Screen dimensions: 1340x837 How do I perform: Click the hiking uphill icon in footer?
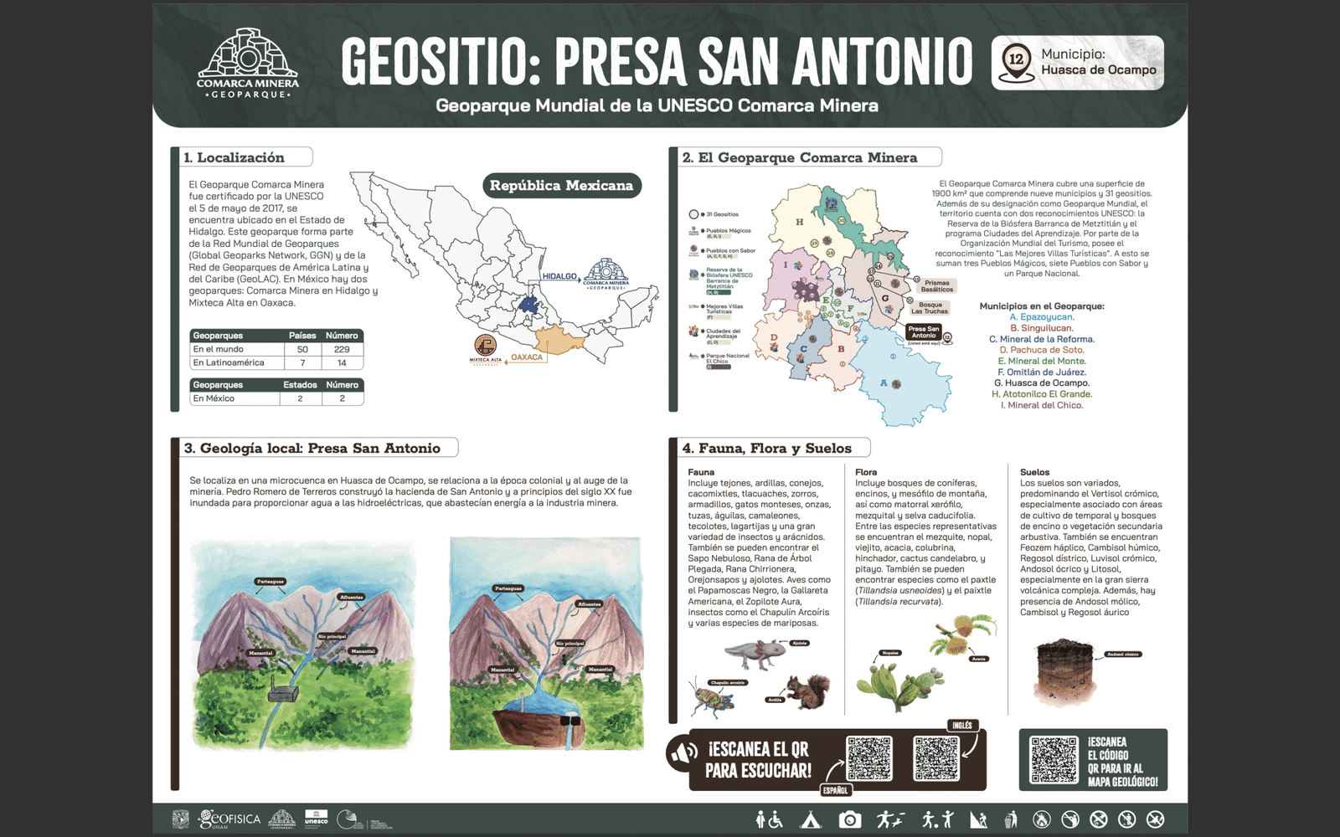[977, 819]
